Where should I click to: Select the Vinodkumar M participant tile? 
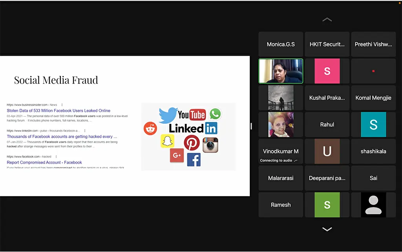[281, 151]
